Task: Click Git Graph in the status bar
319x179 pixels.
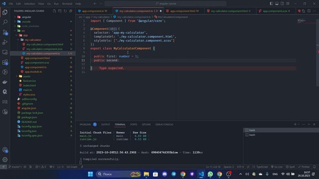Action: 72,167
